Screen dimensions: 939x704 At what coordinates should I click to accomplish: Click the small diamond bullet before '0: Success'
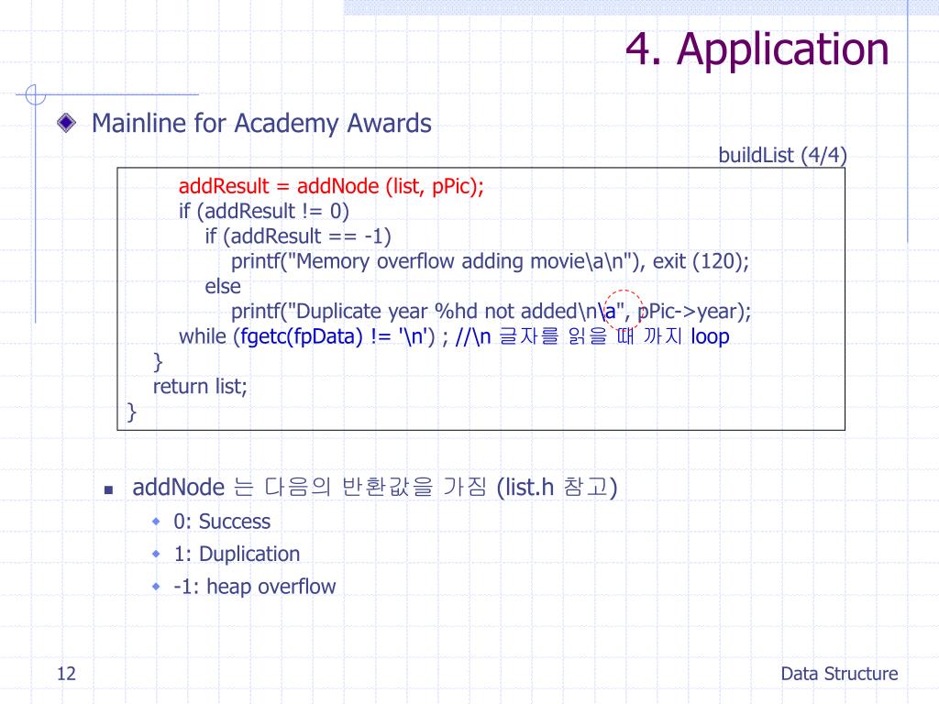[156, 522]
